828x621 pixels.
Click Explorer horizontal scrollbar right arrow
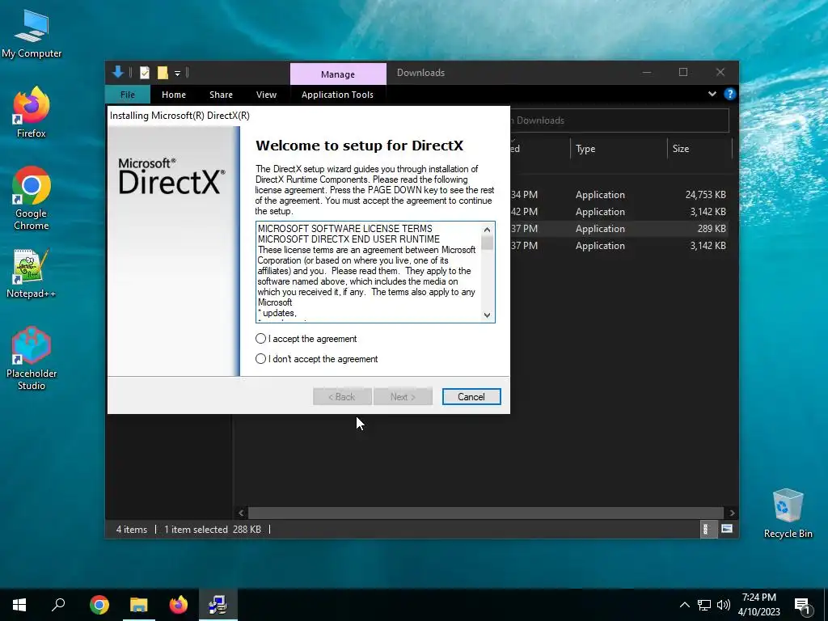tap(732, 513)
